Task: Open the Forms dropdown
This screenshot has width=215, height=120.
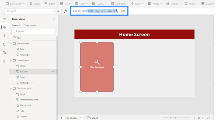Action: 137,4
